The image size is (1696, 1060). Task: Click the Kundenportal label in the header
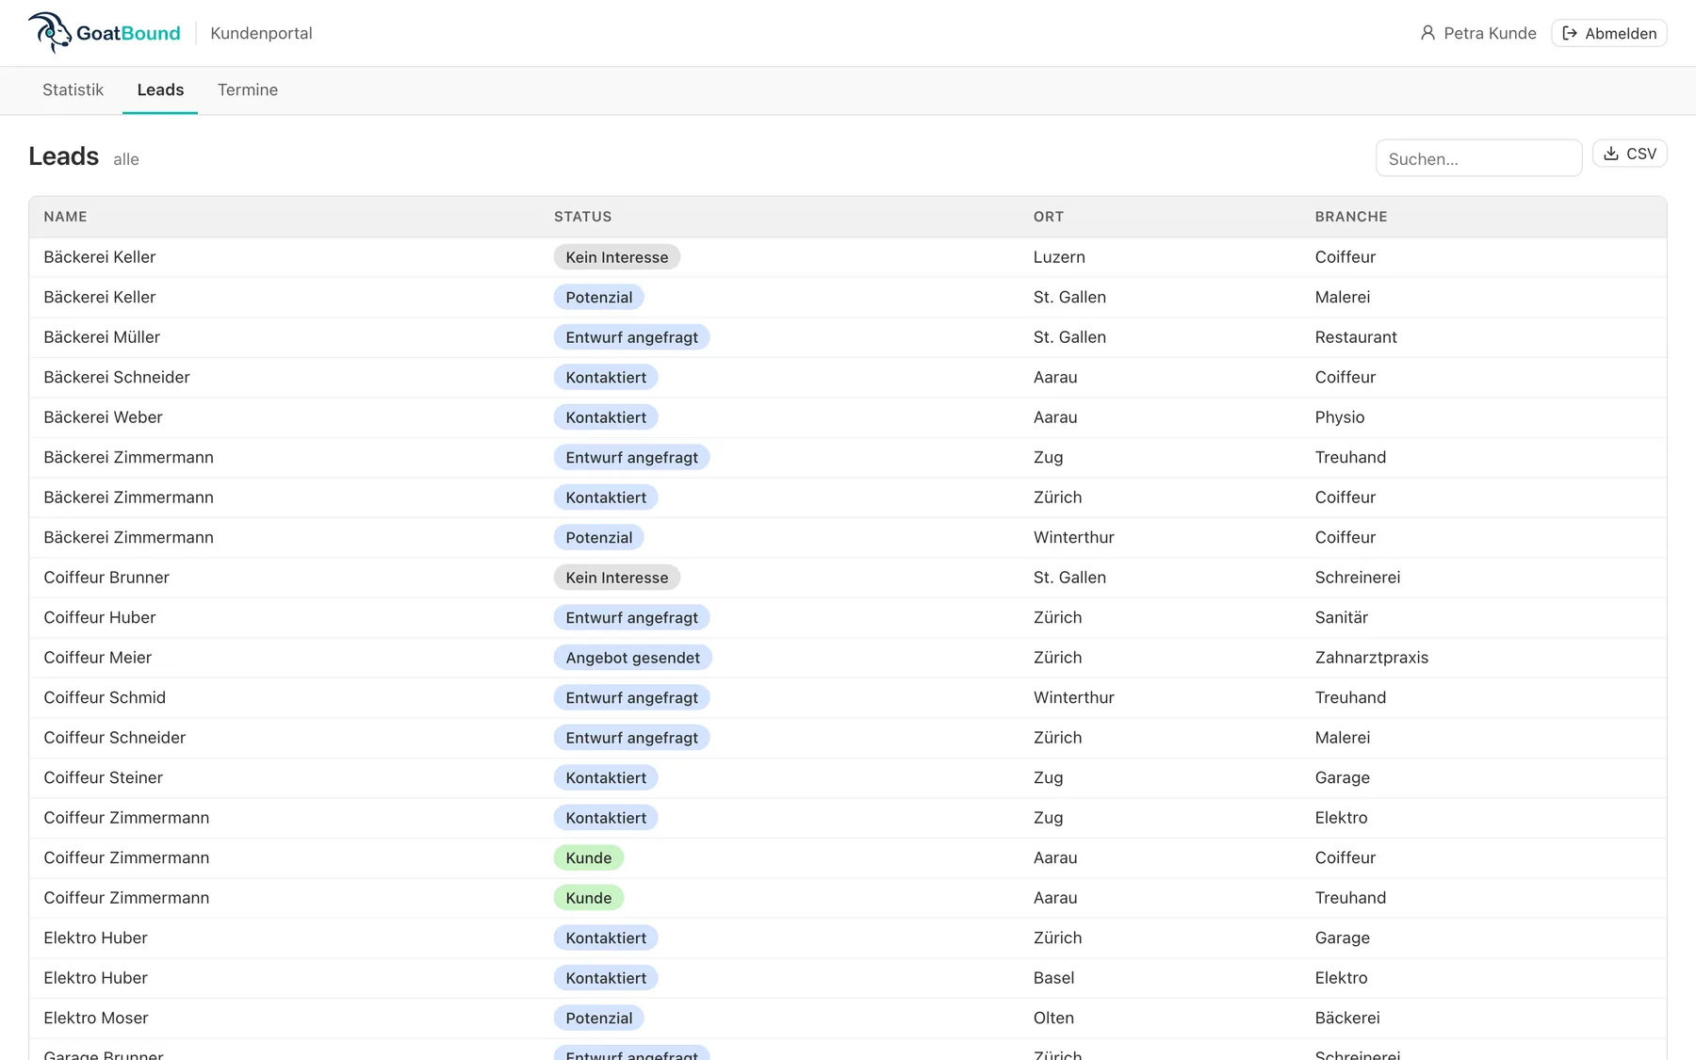[x=261, y=33]
